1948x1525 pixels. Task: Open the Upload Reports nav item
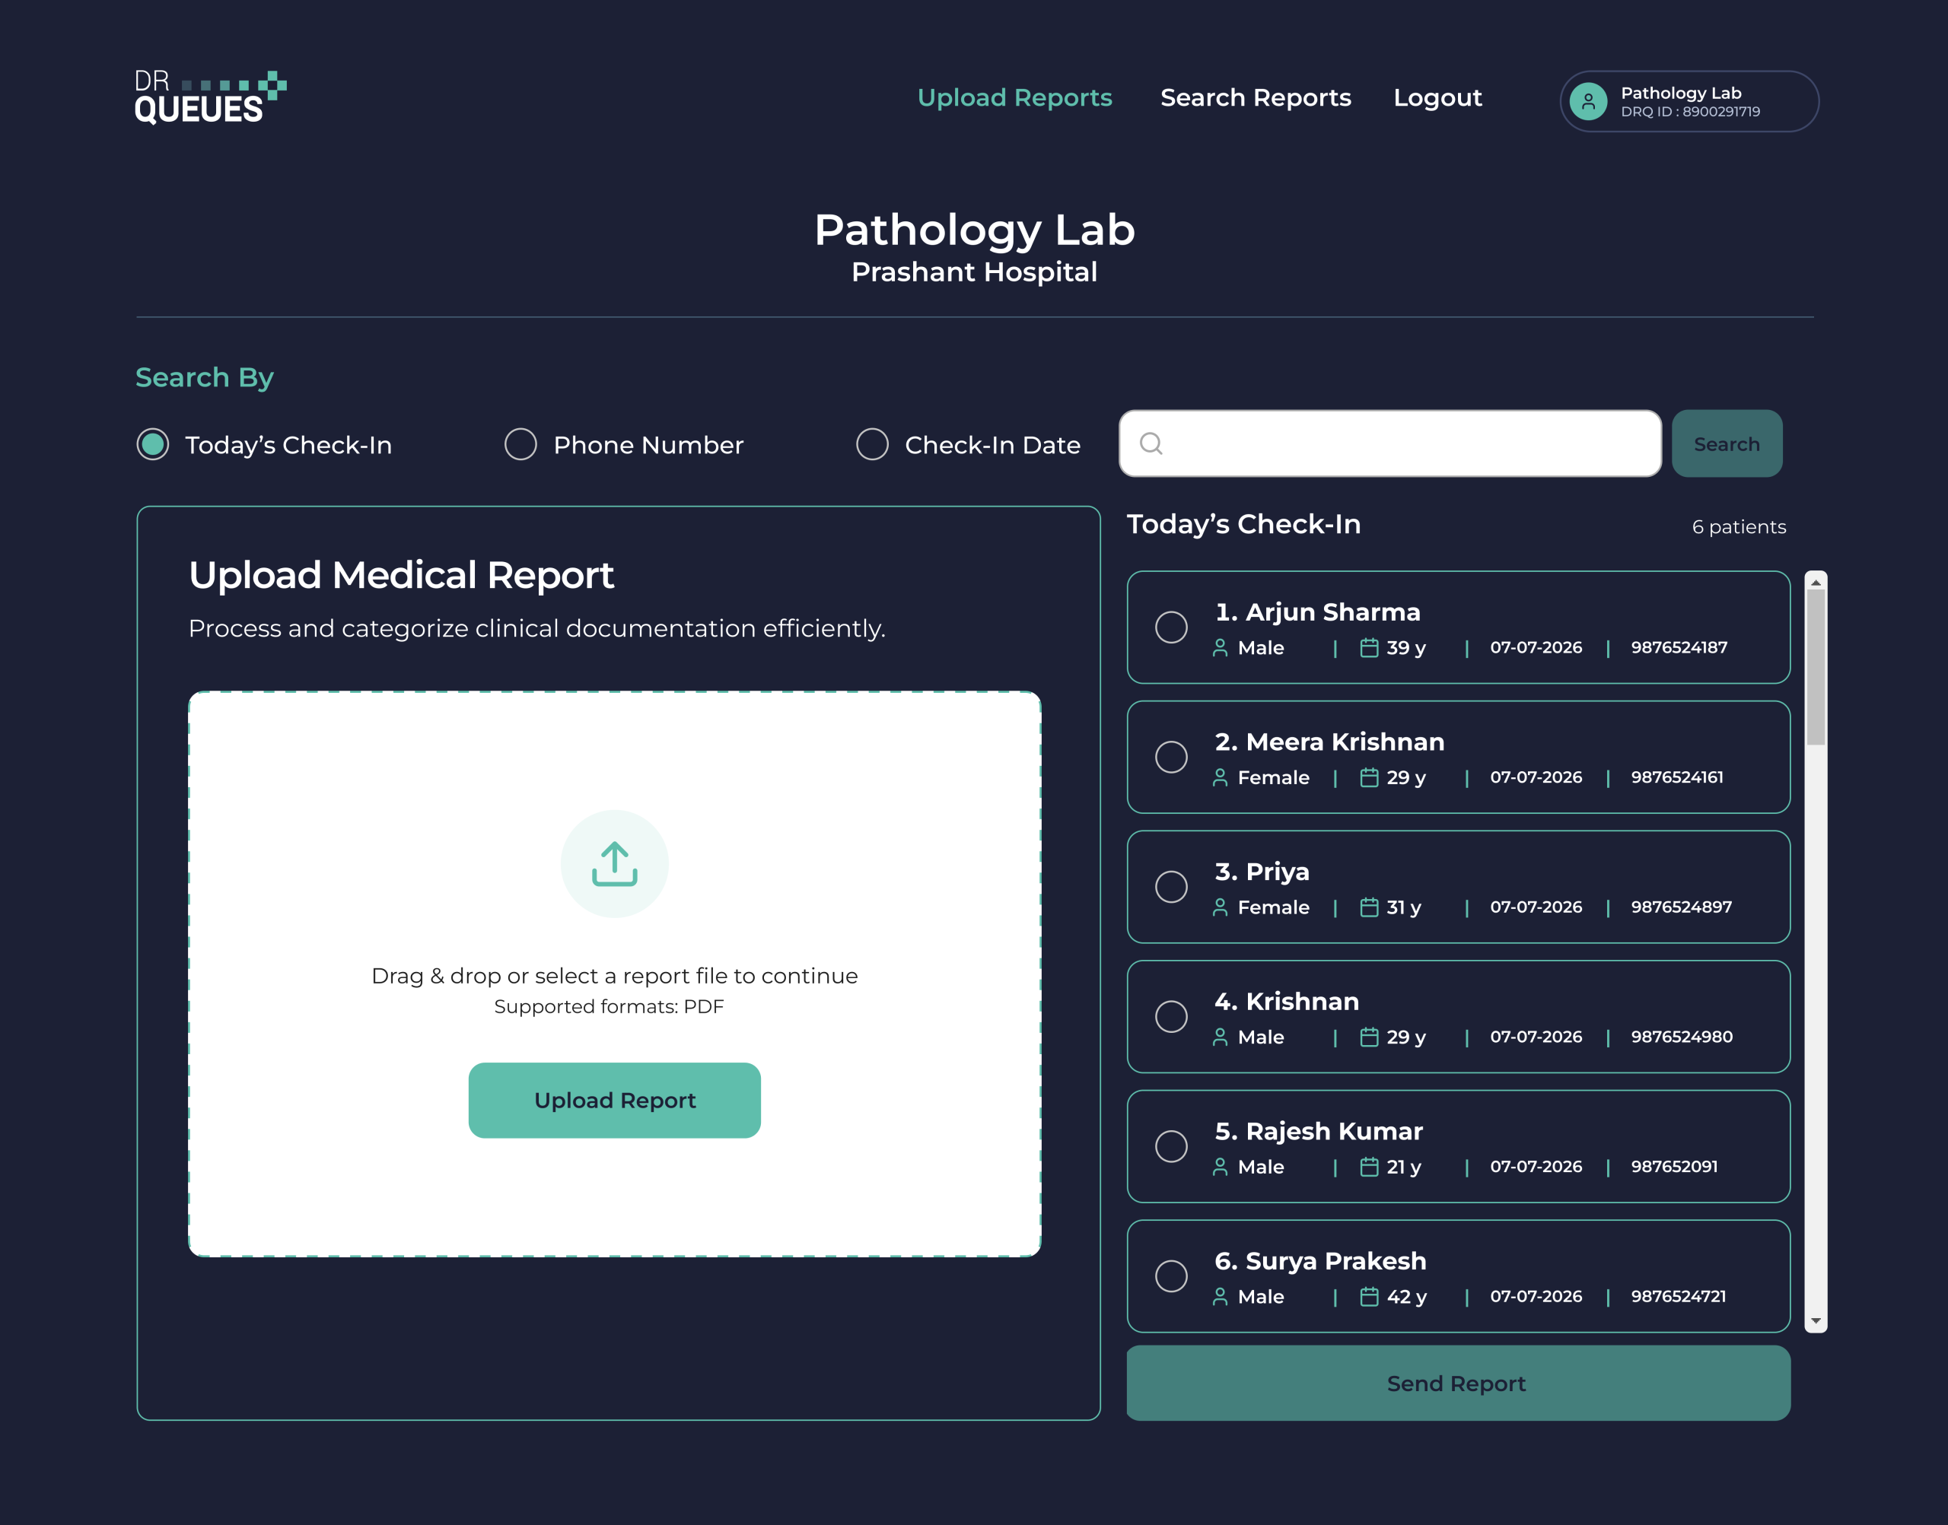pyautogui.click(x=1014, y=97)
